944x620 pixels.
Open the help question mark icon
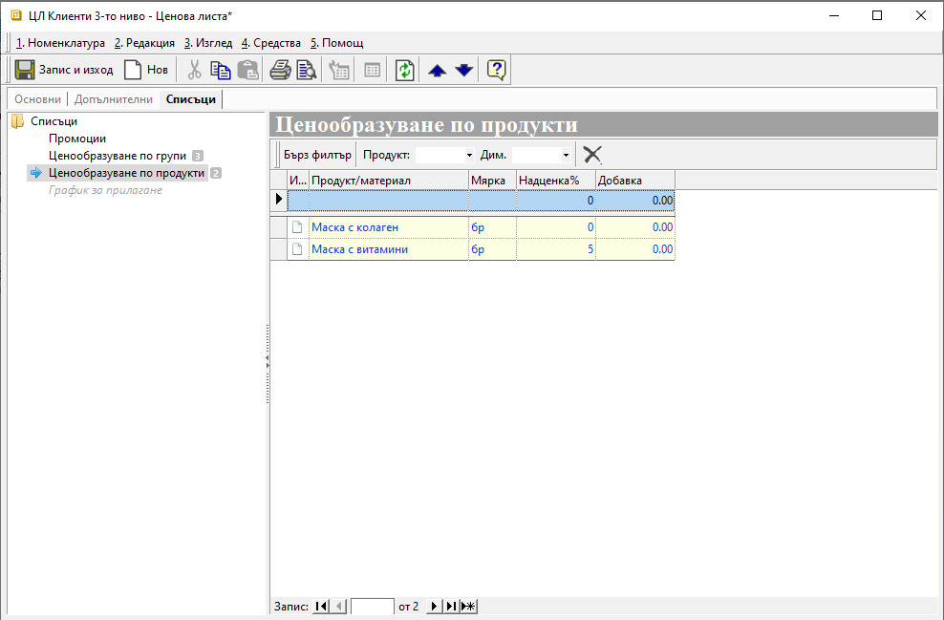click(496, 70)
